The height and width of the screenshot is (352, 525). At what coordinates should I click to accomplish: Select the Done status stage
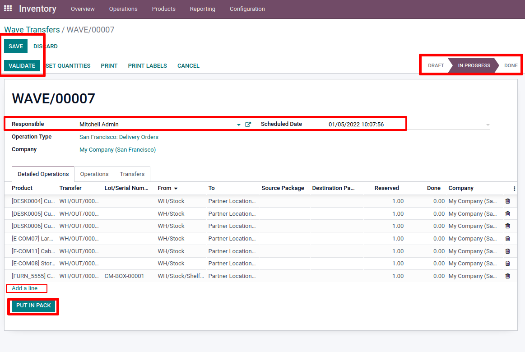[511, 65]
